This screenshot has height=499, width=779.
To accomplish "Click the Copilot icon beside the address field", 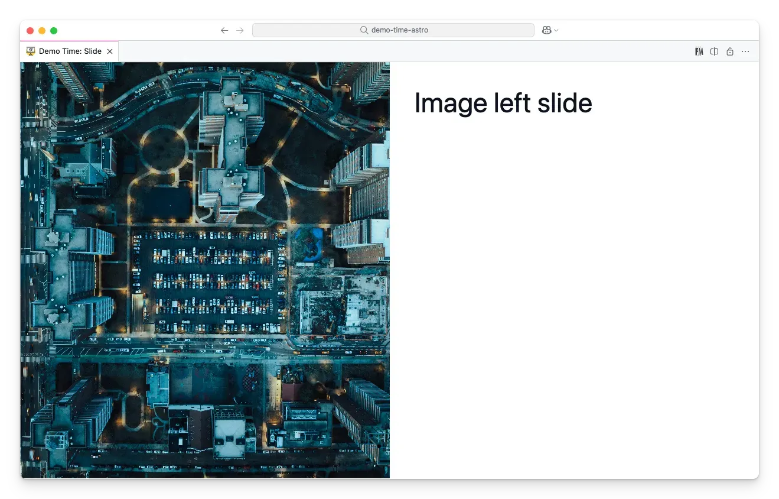I will [x=546, y=30].
